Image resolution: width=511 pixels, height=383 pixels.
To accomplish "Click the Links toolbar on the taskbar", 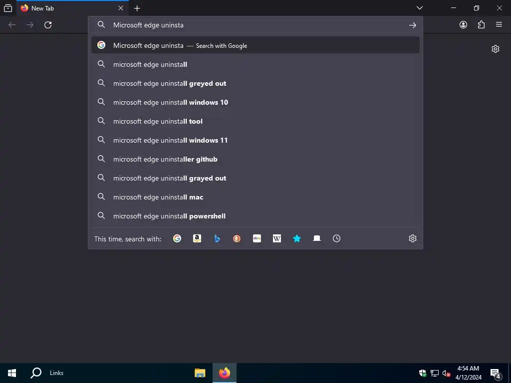I will 57,373.
